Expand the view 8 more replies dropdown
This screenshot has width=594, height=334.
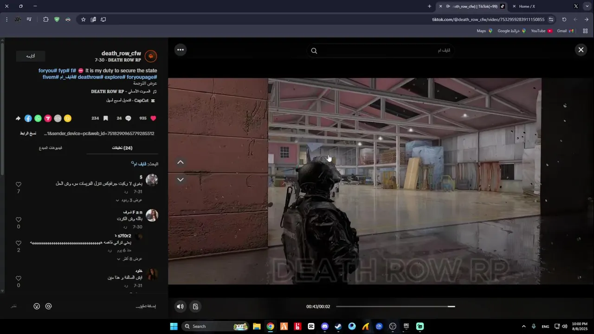click(129, 258)
